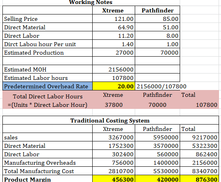Select Xtreme manufacturing cost 2810700
Viewport: 221px width, 182px height.
(114, 171)
